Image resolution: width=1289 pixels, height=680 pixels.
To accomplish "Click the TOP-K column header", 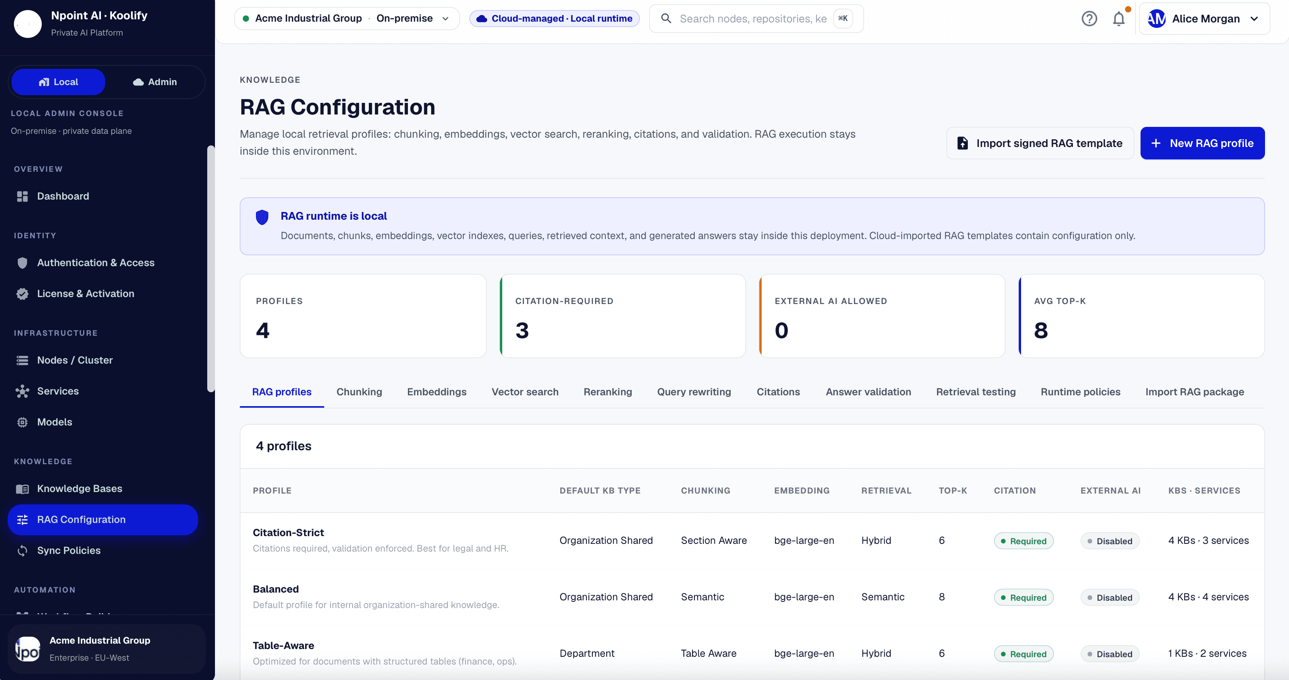I will coord(953,491).
